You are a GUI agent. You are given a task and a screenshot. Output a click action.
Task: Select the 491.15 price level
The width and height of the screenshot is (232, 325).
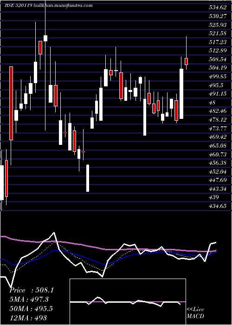coord(218,94)
